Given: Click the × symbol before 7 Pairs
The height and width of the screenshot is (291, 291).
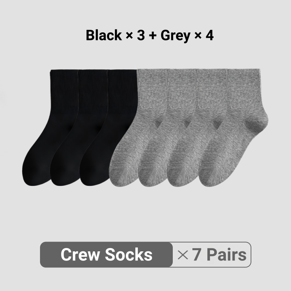Looking at the screenshot, I should [x=183, y=255].
